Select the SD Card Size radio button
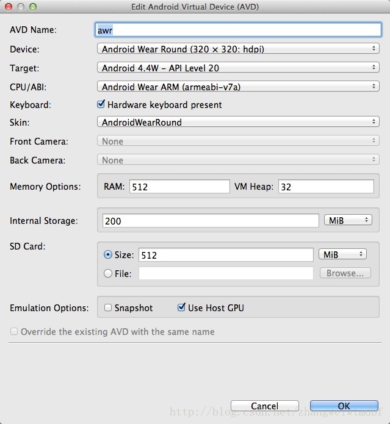This screenshot has width=390, height=424. coord(108,255)
